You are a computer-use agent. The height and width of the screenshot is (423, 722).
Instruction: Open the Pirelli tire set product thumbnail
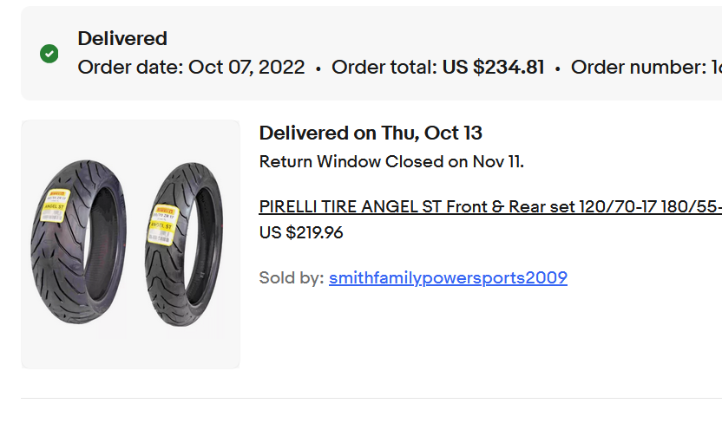[130, 244]
